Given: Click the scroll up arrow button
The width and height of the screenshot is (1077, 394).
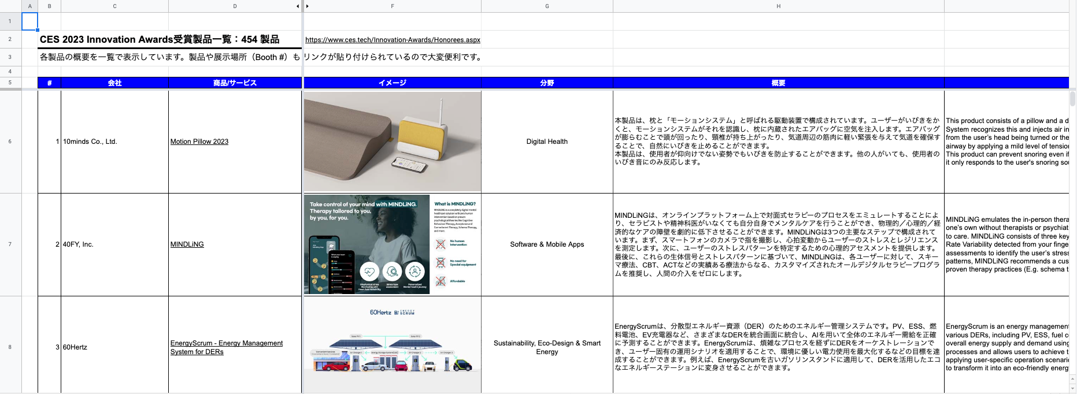Looking at the screenshot, I should point(1072,378).
